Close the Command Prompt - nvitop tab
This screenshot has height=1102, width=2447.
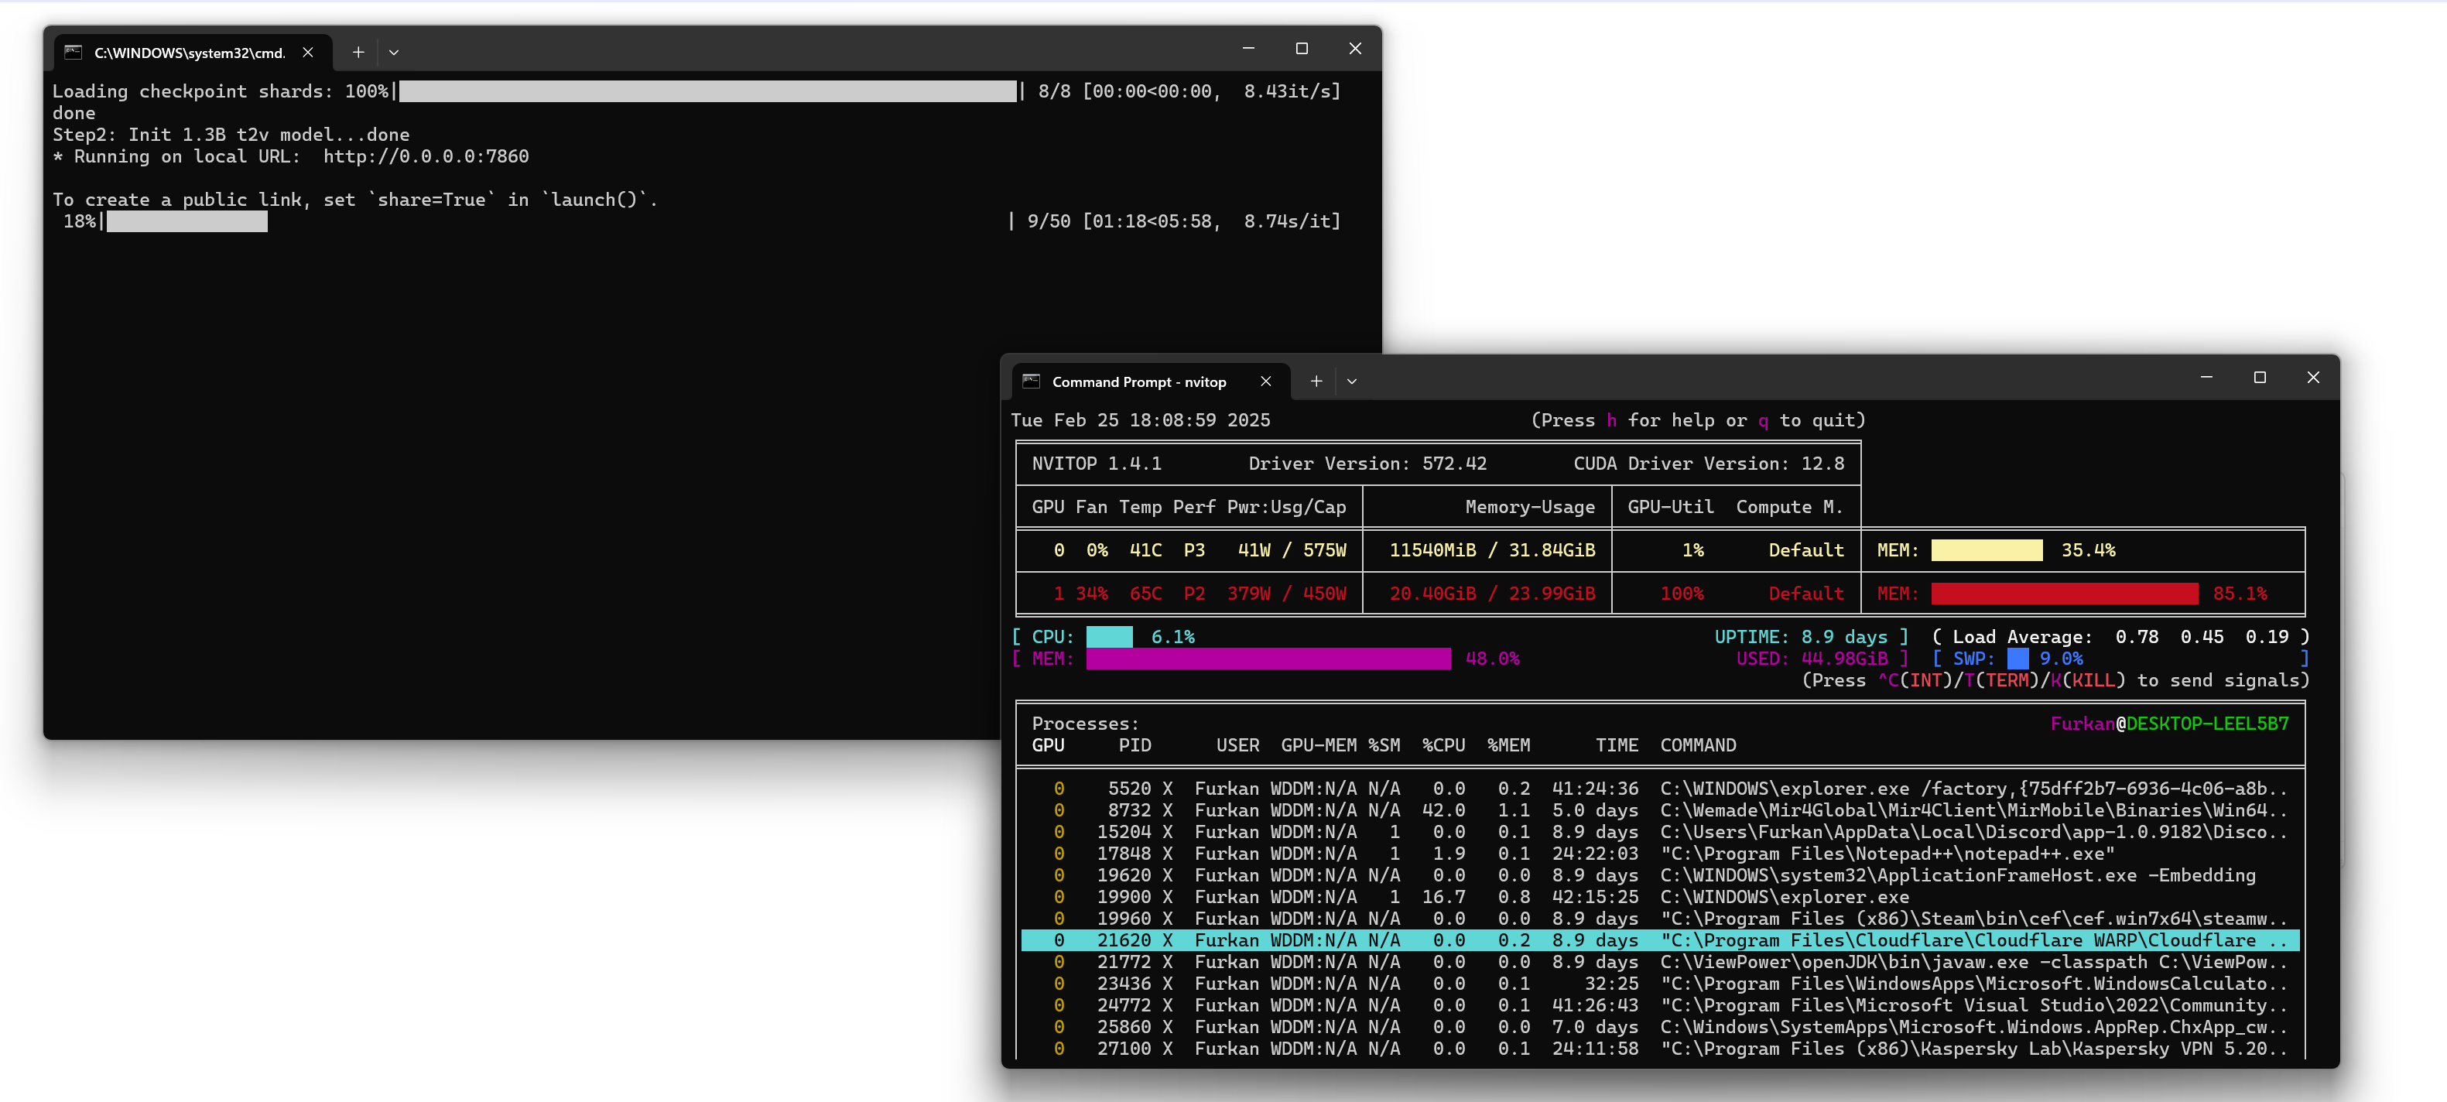pyautogui.click(x=1265, y=381)
